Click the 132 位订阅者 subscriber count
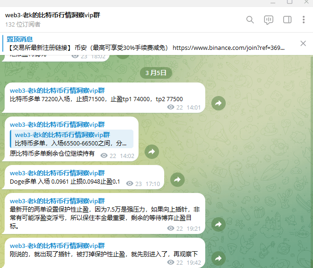Image resolution: width=313 pixels, height=268 pixels. click(x=23, y=24)
